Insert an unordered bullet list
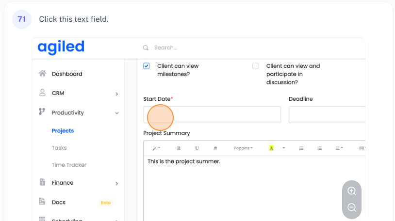Image resolution: width=395 pixels, height=221 pixels. click(301, 148)
